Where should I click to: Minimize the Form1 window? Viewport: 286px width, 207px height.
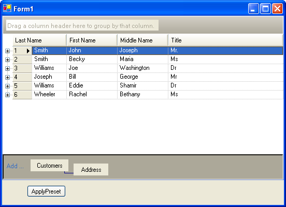point(253,9)
